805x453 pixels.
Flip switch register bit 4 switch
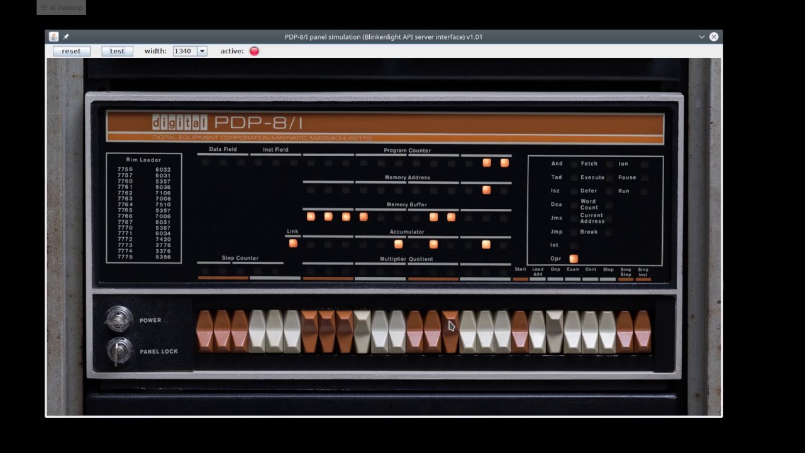tap(380, 331)
